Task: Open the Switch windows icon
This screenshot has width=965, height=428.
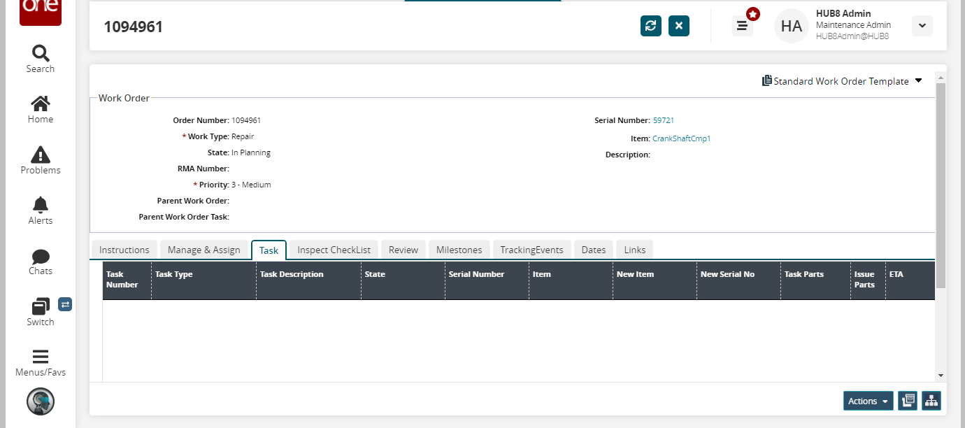Action: point(41,306)
